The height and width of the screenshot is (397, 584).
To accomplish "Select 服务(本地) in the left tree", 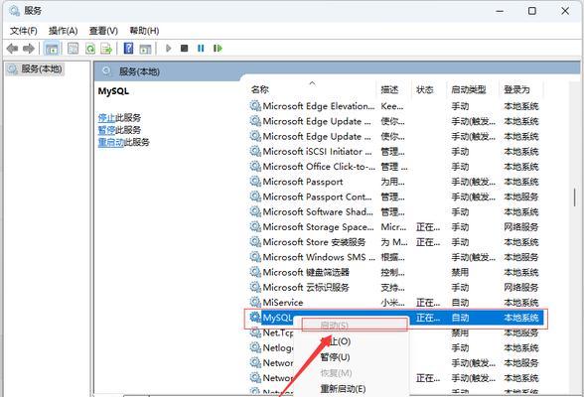I will [x=36, y=69].
